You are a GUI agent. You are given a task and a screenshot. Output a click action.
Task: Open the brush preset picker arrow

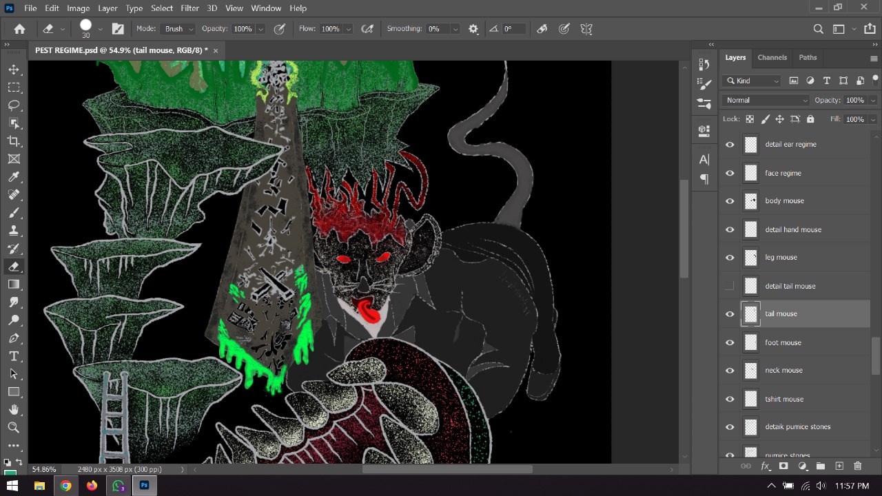pos(101,29)
